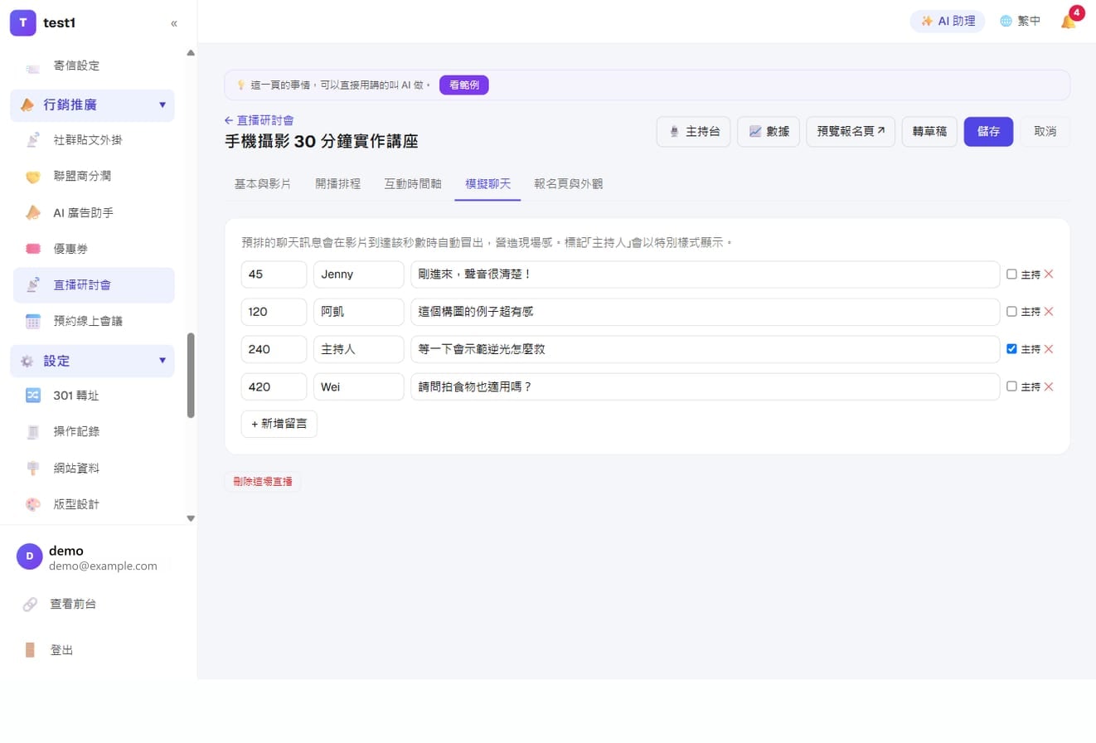Click the seconds field showing 45

coord(274,274)
